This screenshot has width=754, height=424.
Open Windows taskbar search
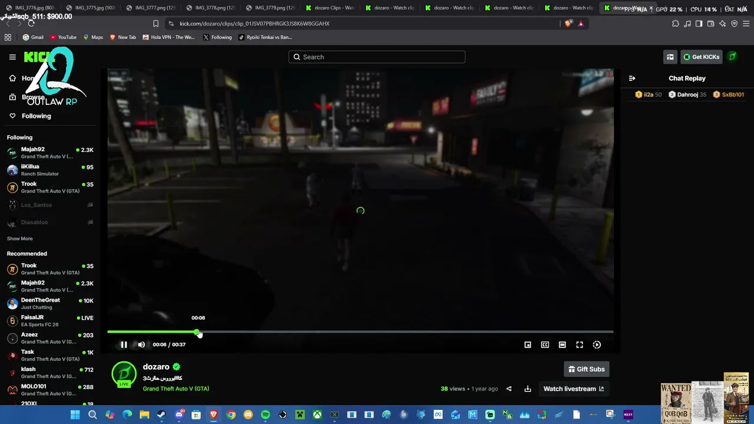pyautogui.click(x=92, y=415)
